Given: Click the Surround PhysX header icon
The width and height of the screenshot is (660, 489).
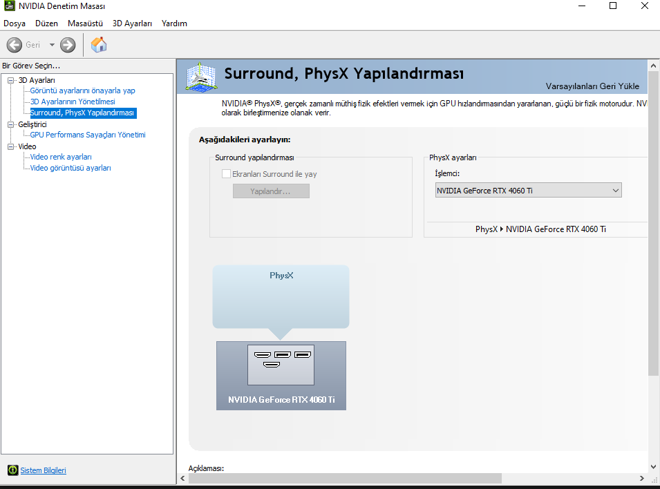Looking at the screenshot, I should tap(202, 77).
